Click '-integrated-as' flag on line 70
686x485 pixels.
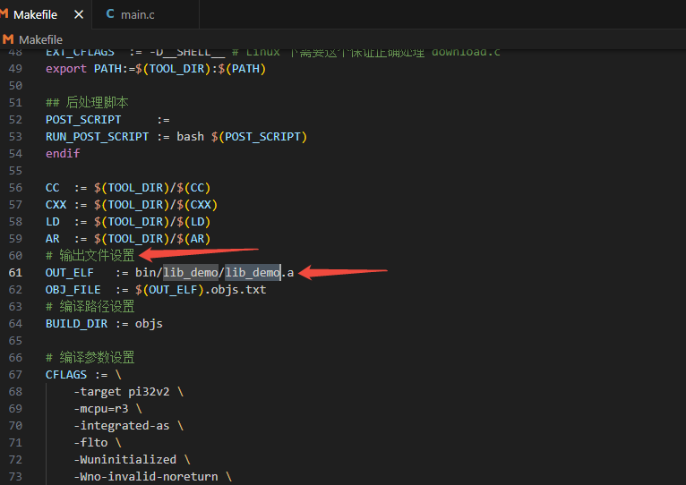(122, 426)
